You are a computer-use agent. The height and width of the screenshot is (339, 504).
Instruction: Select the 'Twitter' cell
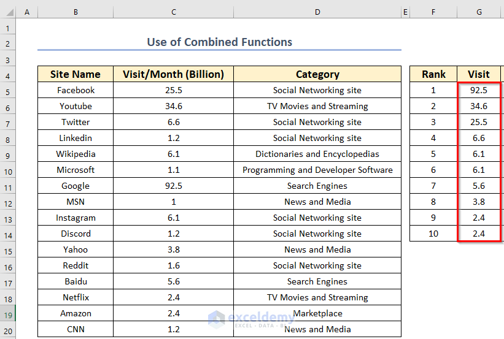pos(76,122)
